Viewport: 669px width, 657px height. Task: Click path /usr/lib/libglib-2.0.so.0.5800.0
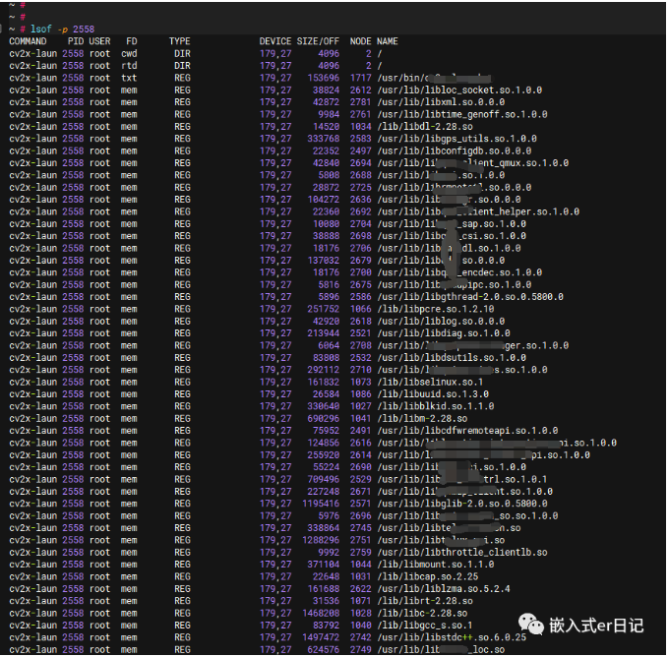click(462, 504)
